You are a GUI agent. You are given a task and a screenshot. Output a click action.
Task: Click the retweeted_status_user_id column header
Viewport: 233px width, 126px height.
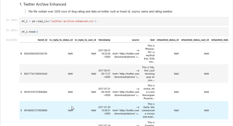coord(195,40)
